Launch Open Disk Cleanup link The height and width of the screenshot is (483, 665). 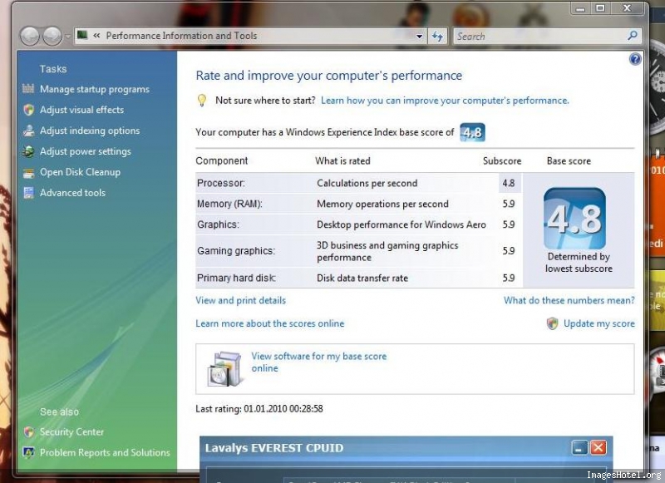tap(80, 172)
